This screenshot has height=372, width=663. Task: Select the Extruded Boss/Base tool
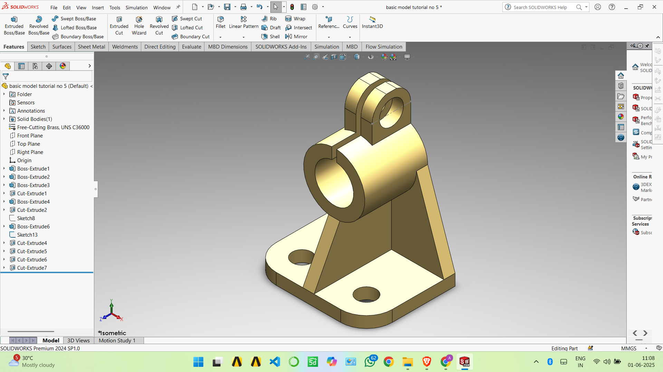[14, 26]
